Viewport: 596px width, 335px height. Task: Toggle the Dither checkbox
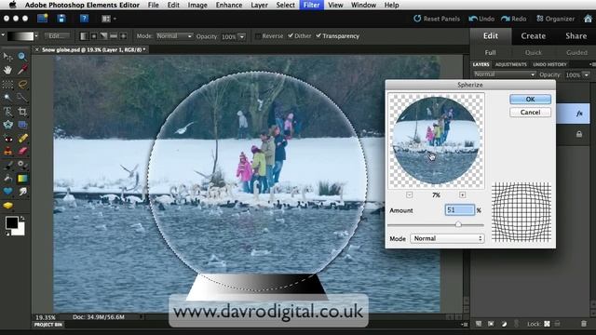tap(291, 35)
